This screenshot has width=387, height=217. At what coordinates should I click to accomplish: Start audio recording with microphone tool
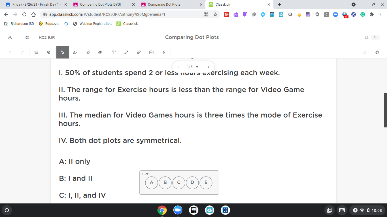coord(164,52)
